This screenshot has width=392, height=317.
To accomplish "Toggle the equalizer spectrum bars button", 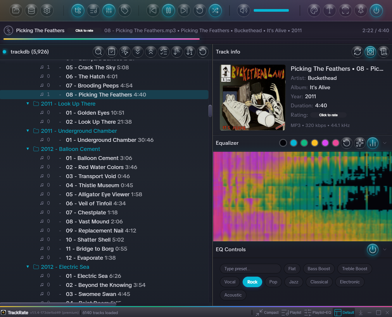I will (372, 143).
